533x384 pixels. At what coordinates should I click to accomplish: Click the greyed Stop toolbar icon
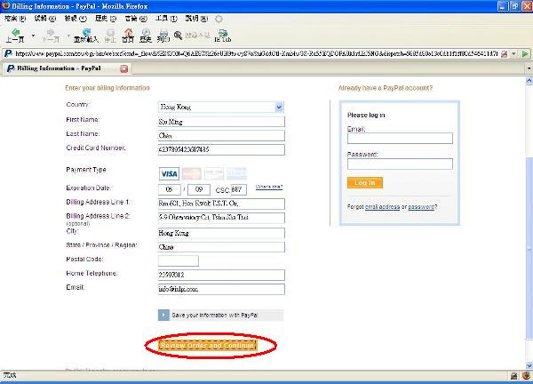point(110,36)
